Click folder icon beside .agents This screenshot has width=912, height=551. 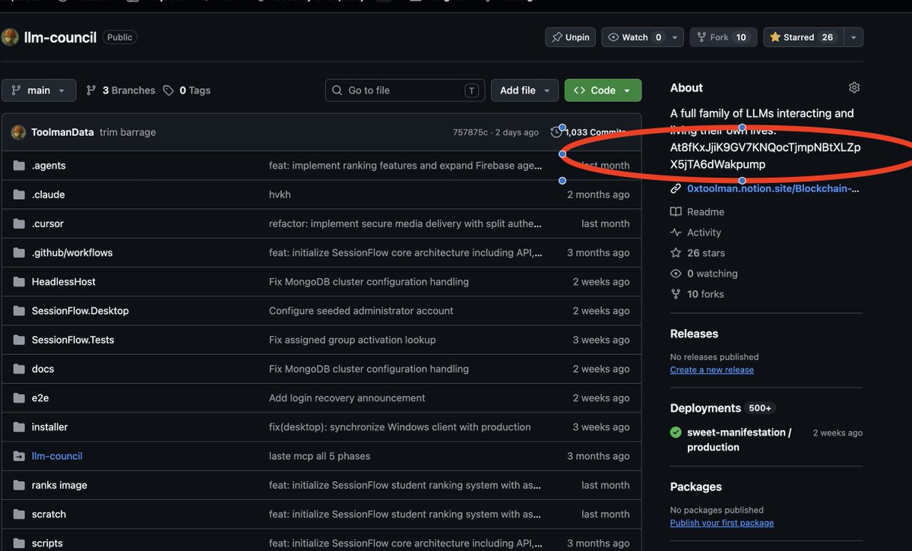pos(19,166)
